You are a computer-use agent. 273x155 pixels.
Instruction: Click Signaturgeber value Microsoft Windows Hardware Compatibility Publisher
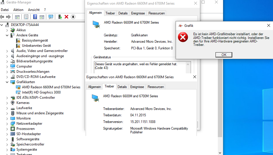click(159, 130)
